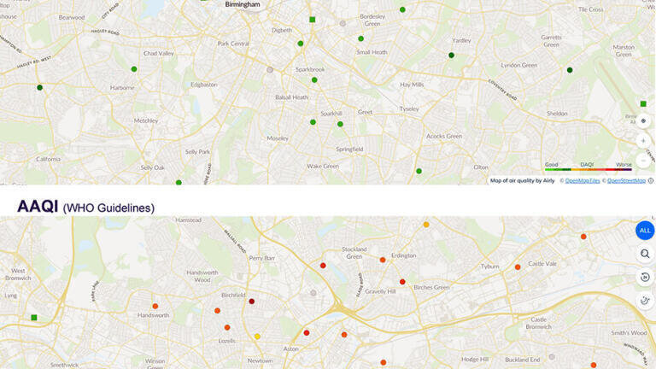The height and width of the screenshot is (369, 656).
Task: Click the red sensor above Aston
Action: [x=307, y=333]
